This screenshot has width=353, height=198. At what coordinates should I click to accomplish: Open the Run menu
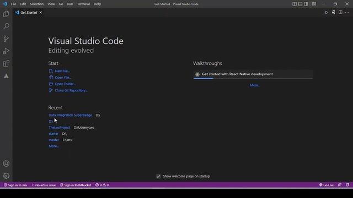[x=70, y=4]
